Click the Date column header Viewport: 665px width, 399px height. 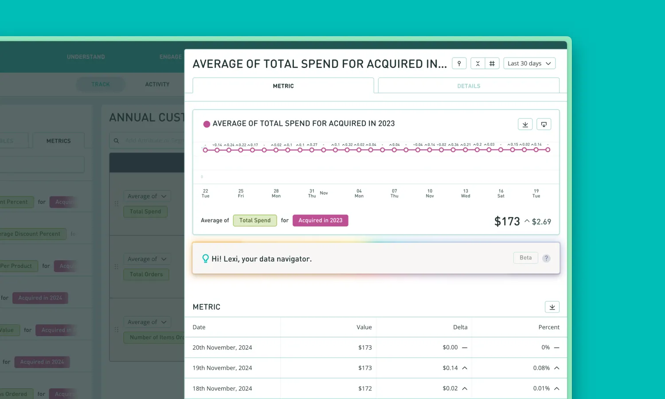point(199,327)
